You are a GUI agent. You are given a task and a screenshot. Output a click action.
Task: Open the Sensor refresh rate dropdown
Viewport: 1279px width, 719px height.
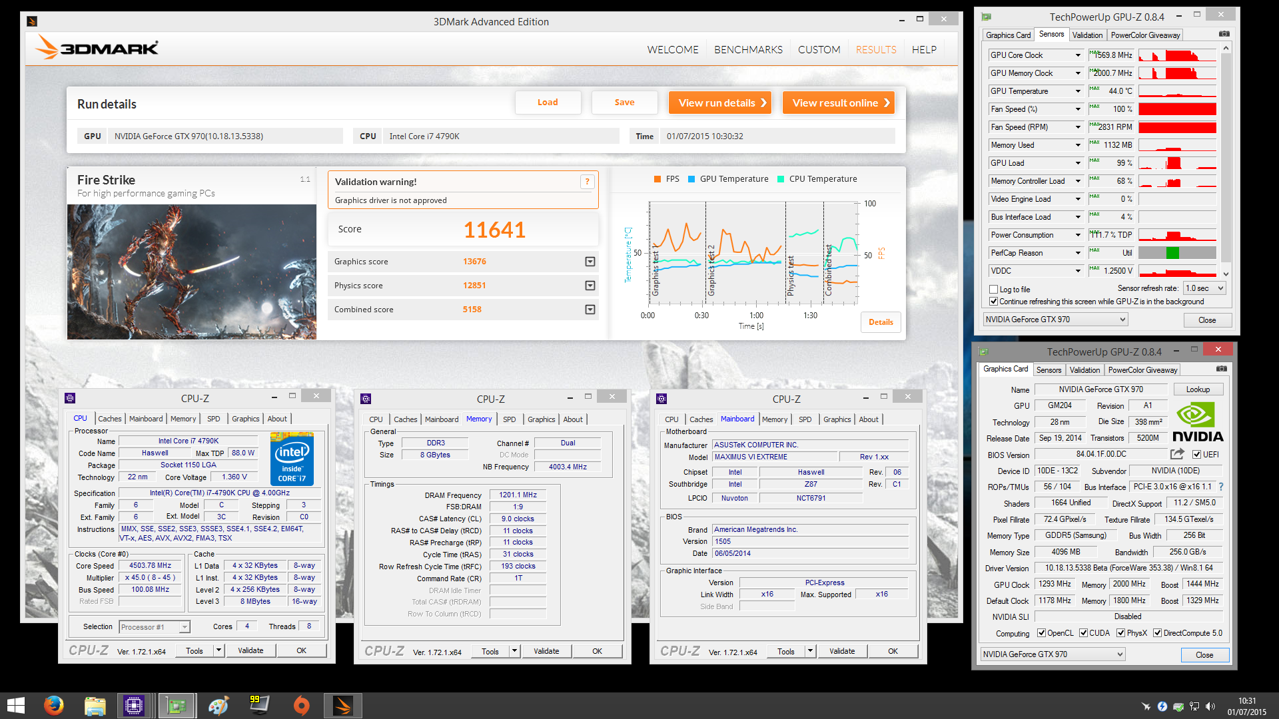click(1204, 288)
